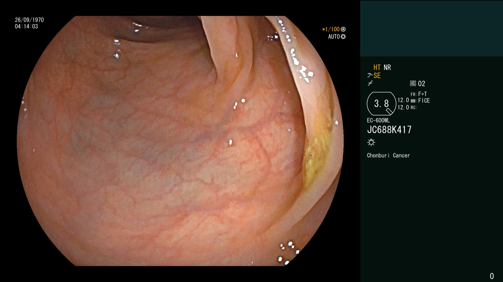Click the scope diameter 3.8 indicator icon
This screenshot has width=503, height=282.
coord(381,104)
